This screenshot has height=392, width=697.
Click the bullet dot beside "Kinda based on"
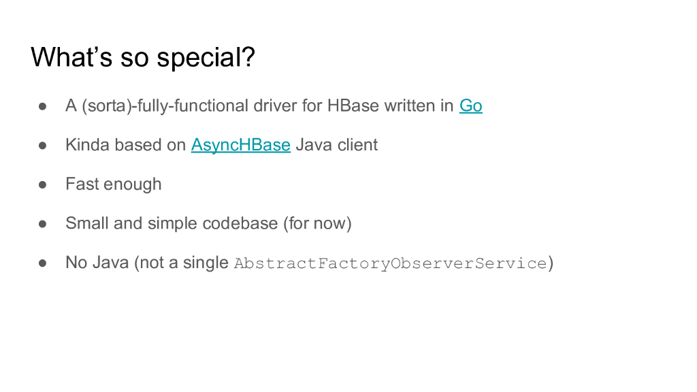tap(42, 145)
